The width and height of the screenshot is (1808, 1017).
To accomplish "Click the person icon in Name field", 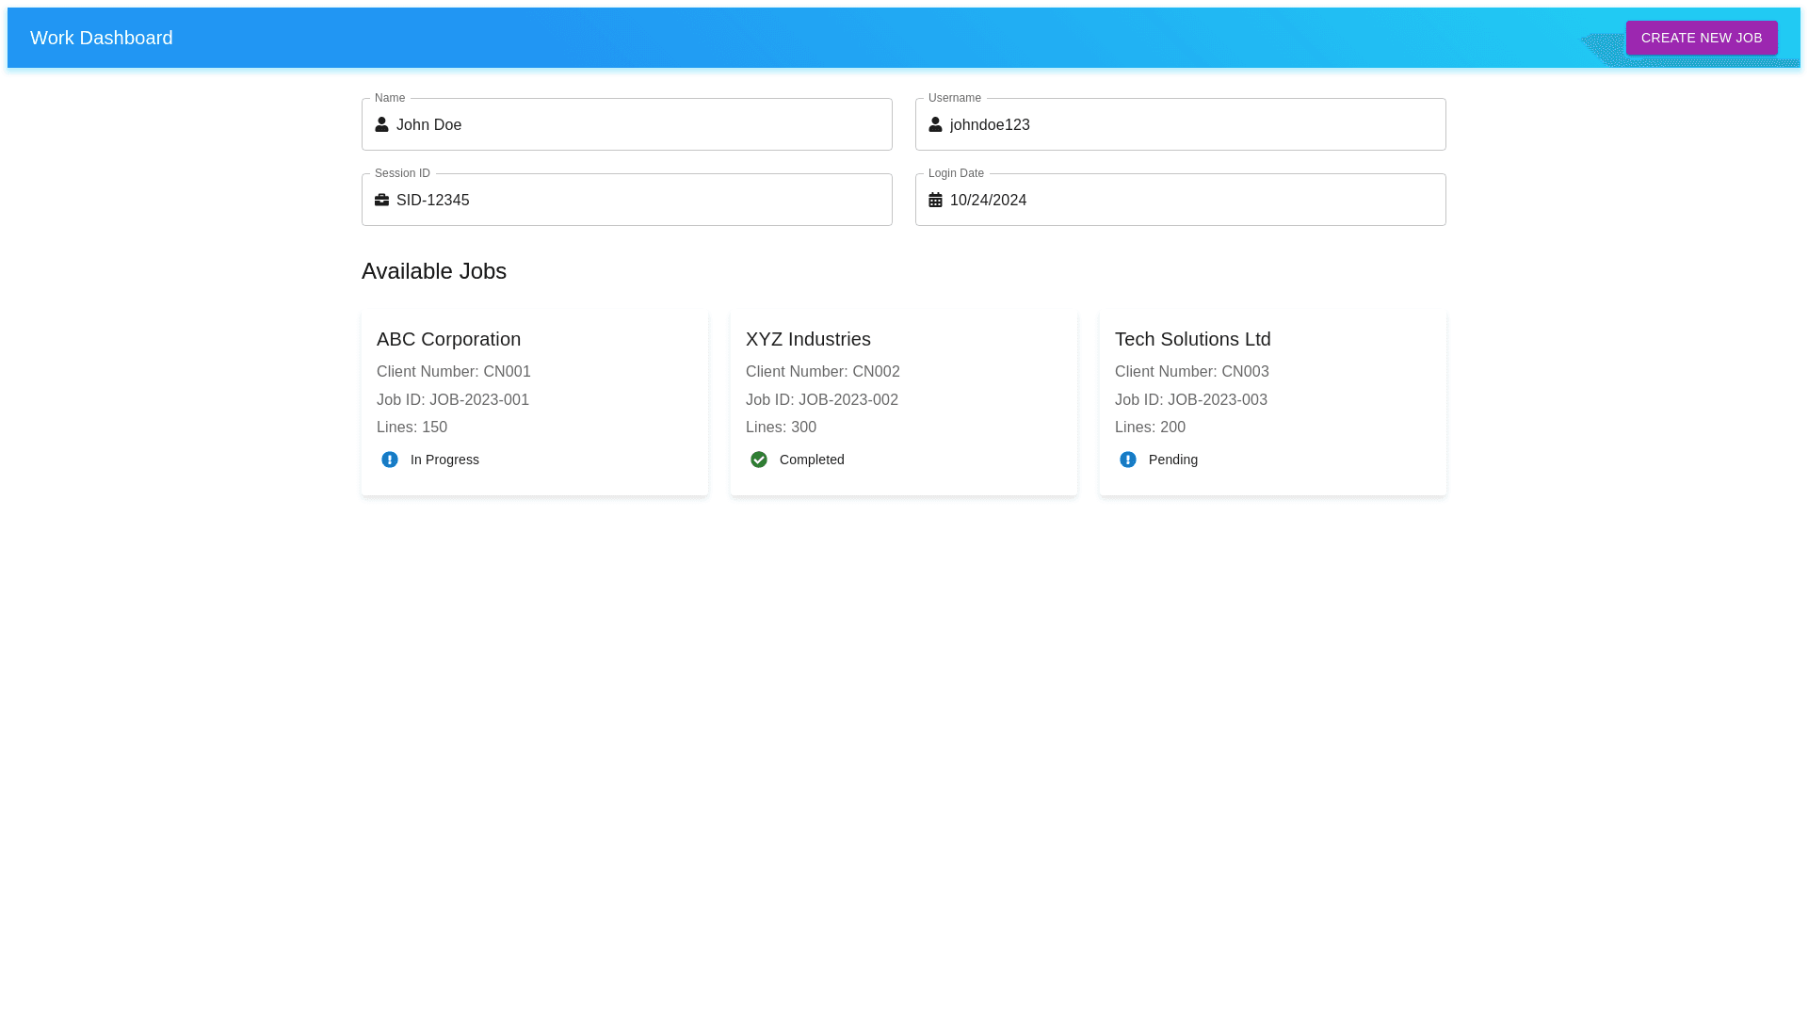I will pos(381,124).
